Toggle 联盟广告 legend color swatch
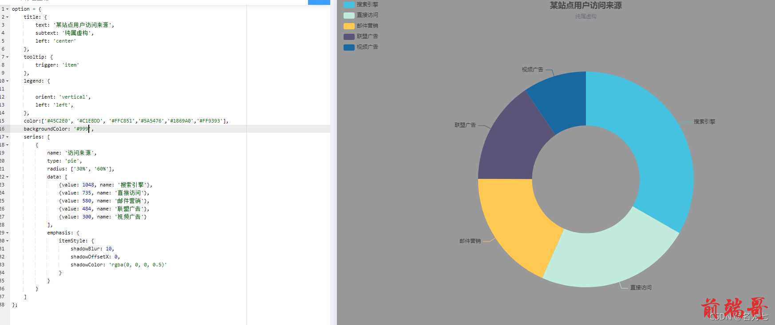Viewport: 775px width, 325px height. (x=349, y=36)
